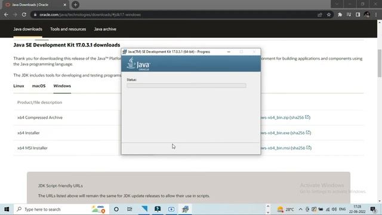The width and height of the screenshot is (382, 215).
Task: Open a new browser tab
Action: [75, 5]
